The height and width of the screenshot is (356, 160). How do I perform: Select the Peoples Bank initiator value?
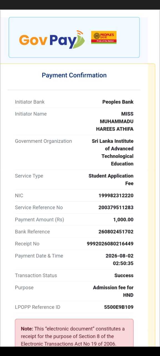tap(118, 102)
